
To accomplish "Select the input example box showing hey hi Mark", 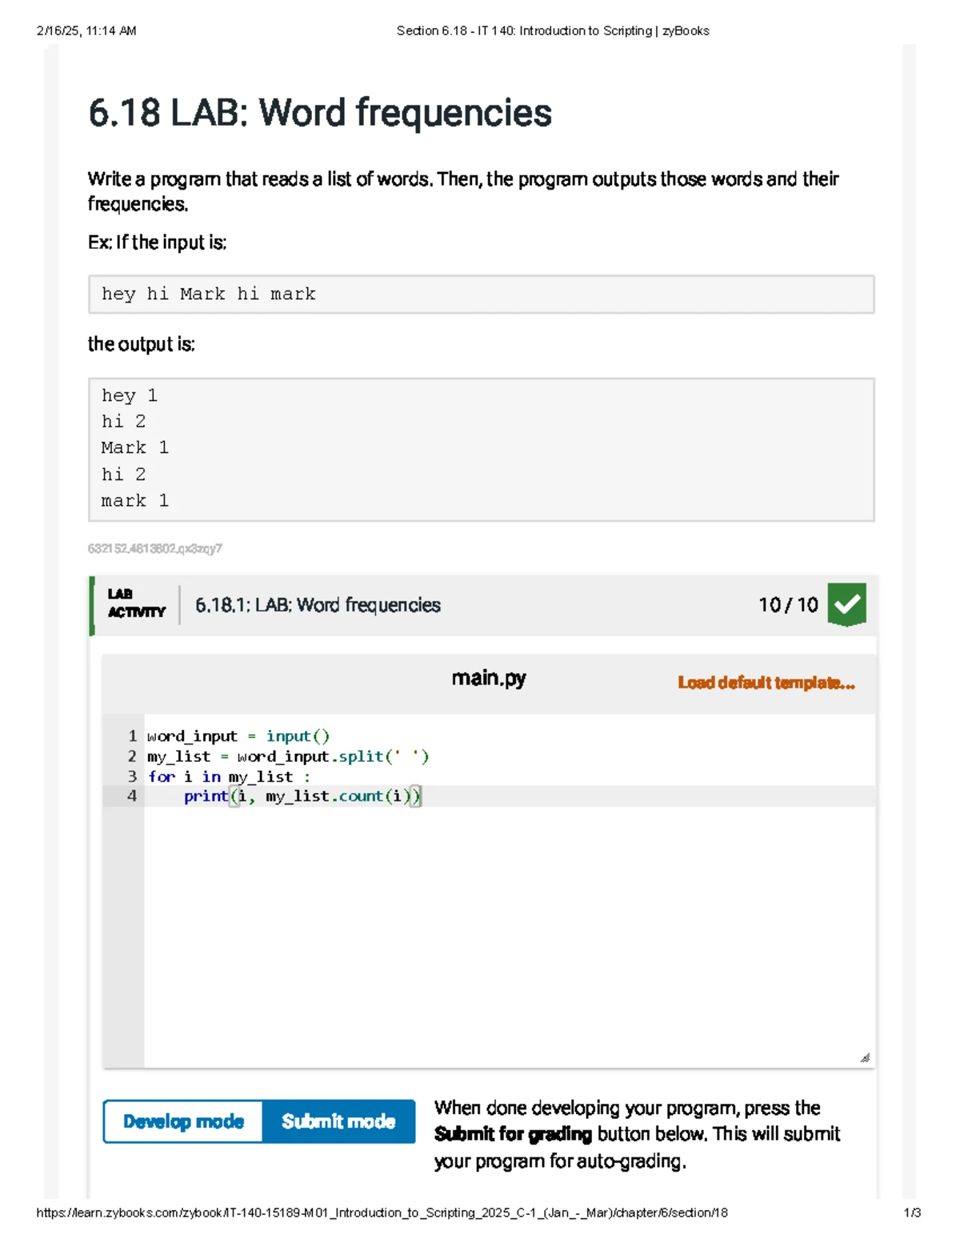I will (480, 294).
